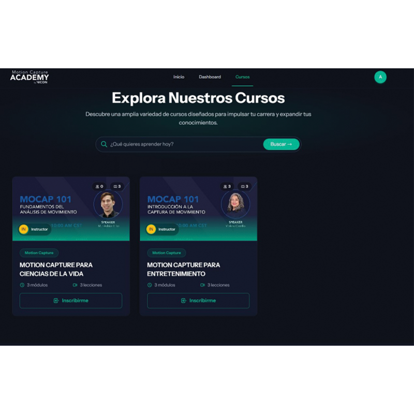414x414 pixels.
Task: Click Inscribirme for Entretenimiento course
Action: [198, 301]
